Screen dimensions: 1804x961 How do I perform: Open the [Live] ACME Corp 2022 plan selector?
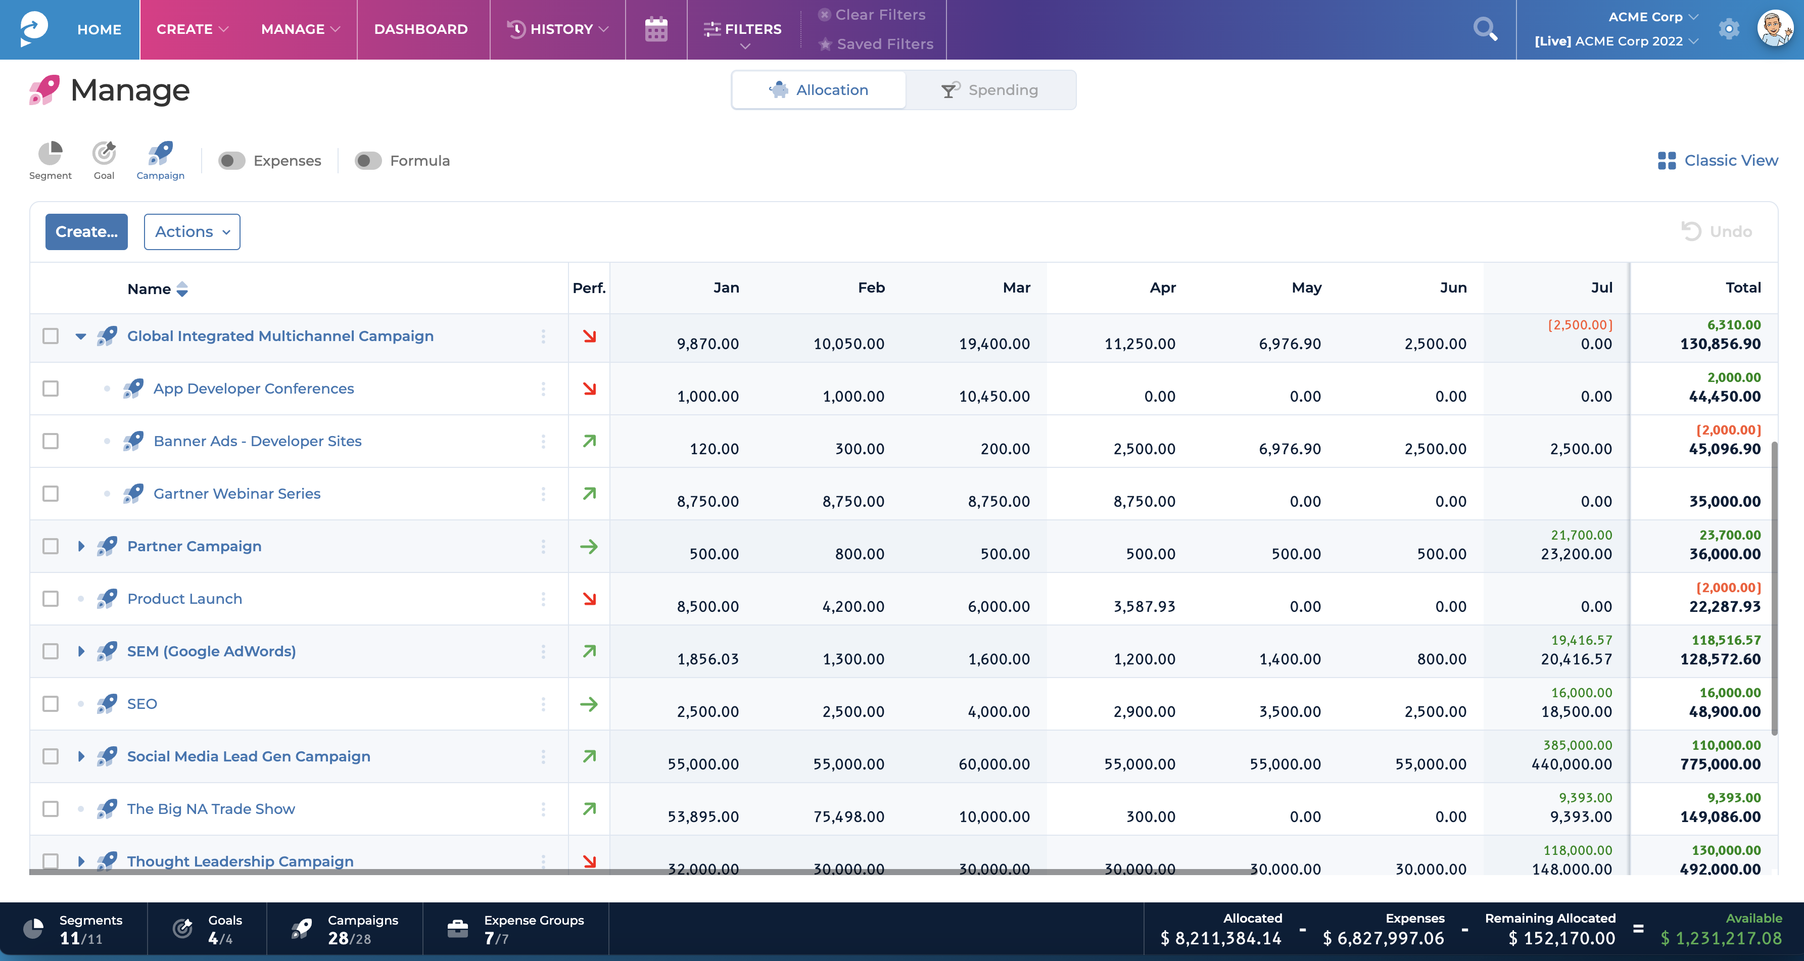pos(1617,41)
